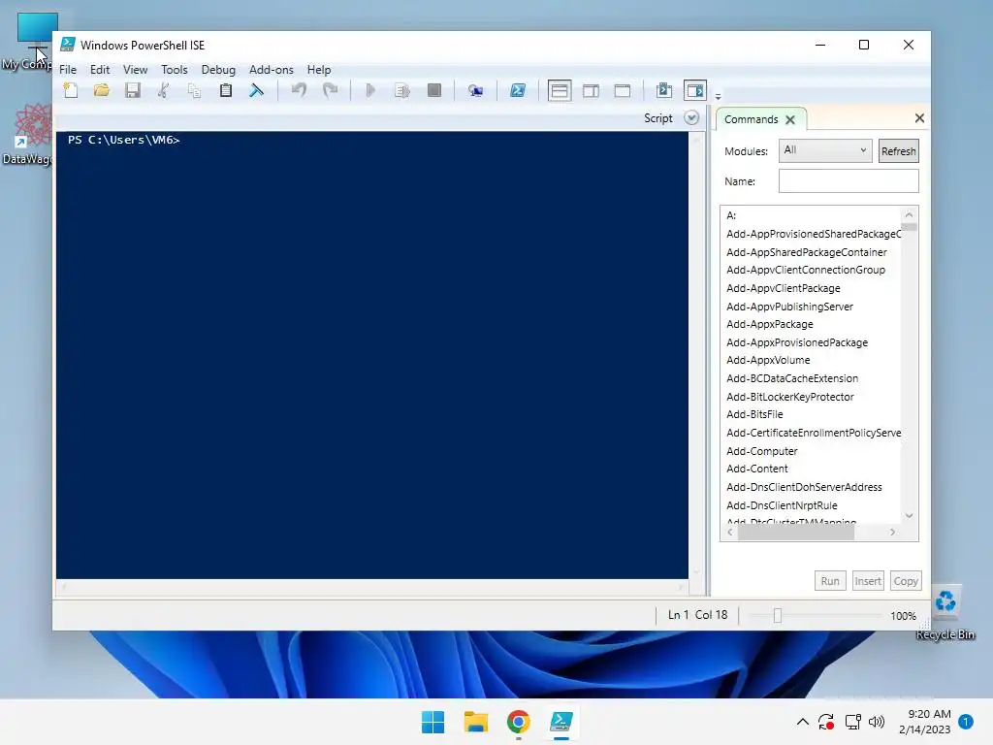The image size is (993, 745).
Task: Open the Modules dropdown
Action: pos(825,150)
